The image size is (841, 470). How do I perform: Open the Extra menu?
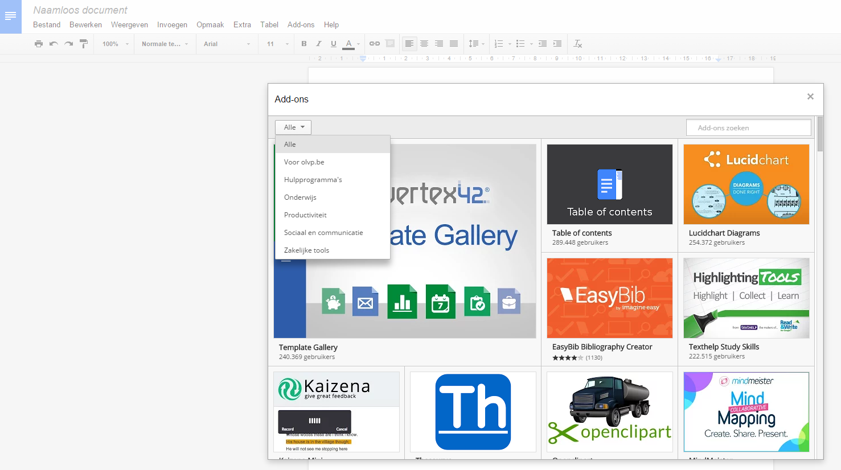(x=242, y=24)
